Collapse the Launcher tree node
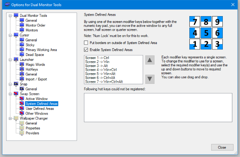240x157 pixels. [10, 60]
